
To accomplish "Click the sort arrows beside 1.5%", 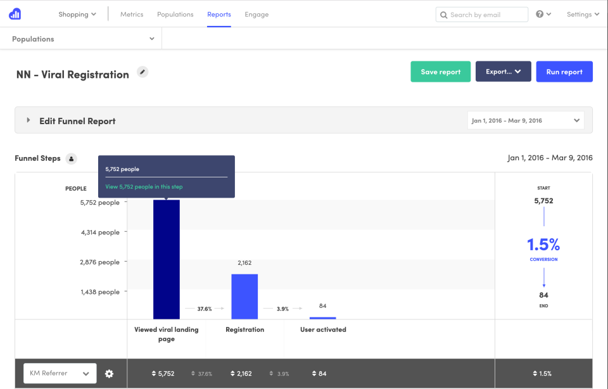I will [534, 373].
